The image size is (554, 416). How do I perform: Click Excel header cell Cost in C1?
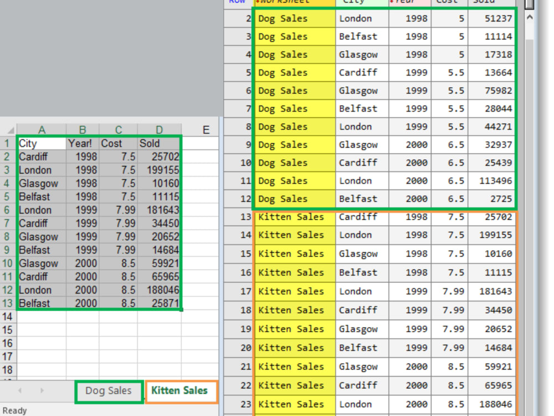119,143
